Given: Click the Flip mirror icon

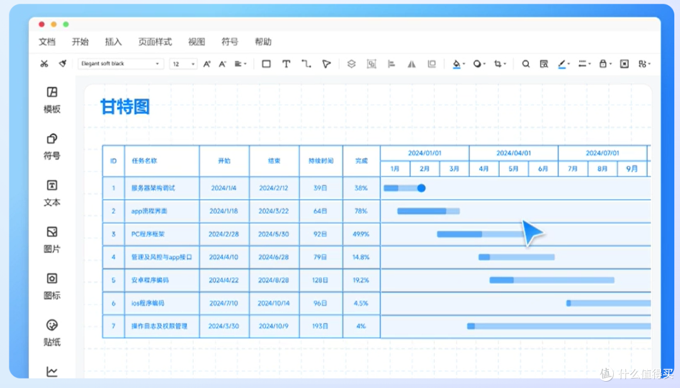Looking at the screenshot, I should [412, 64].
